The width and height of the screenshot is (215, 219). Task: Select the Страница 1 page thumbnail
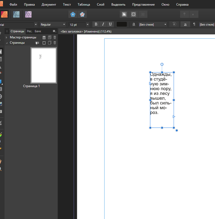(x=44, y=65)
